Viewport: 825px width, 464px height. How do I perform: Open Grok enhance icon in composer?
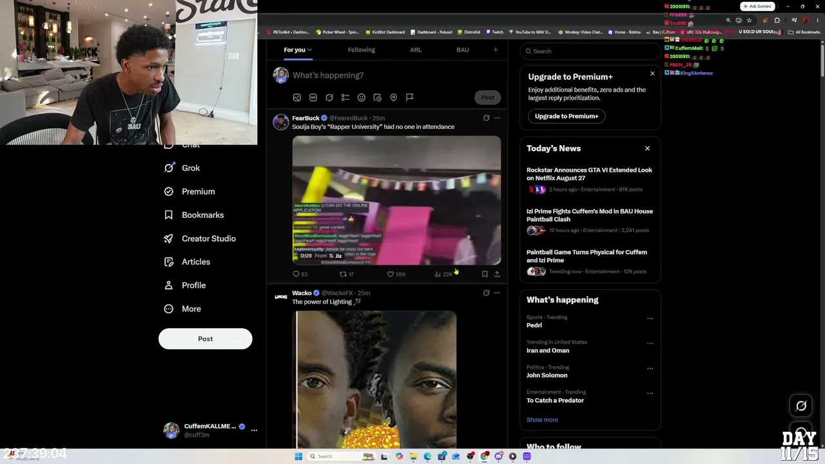(x=329, y=97)
